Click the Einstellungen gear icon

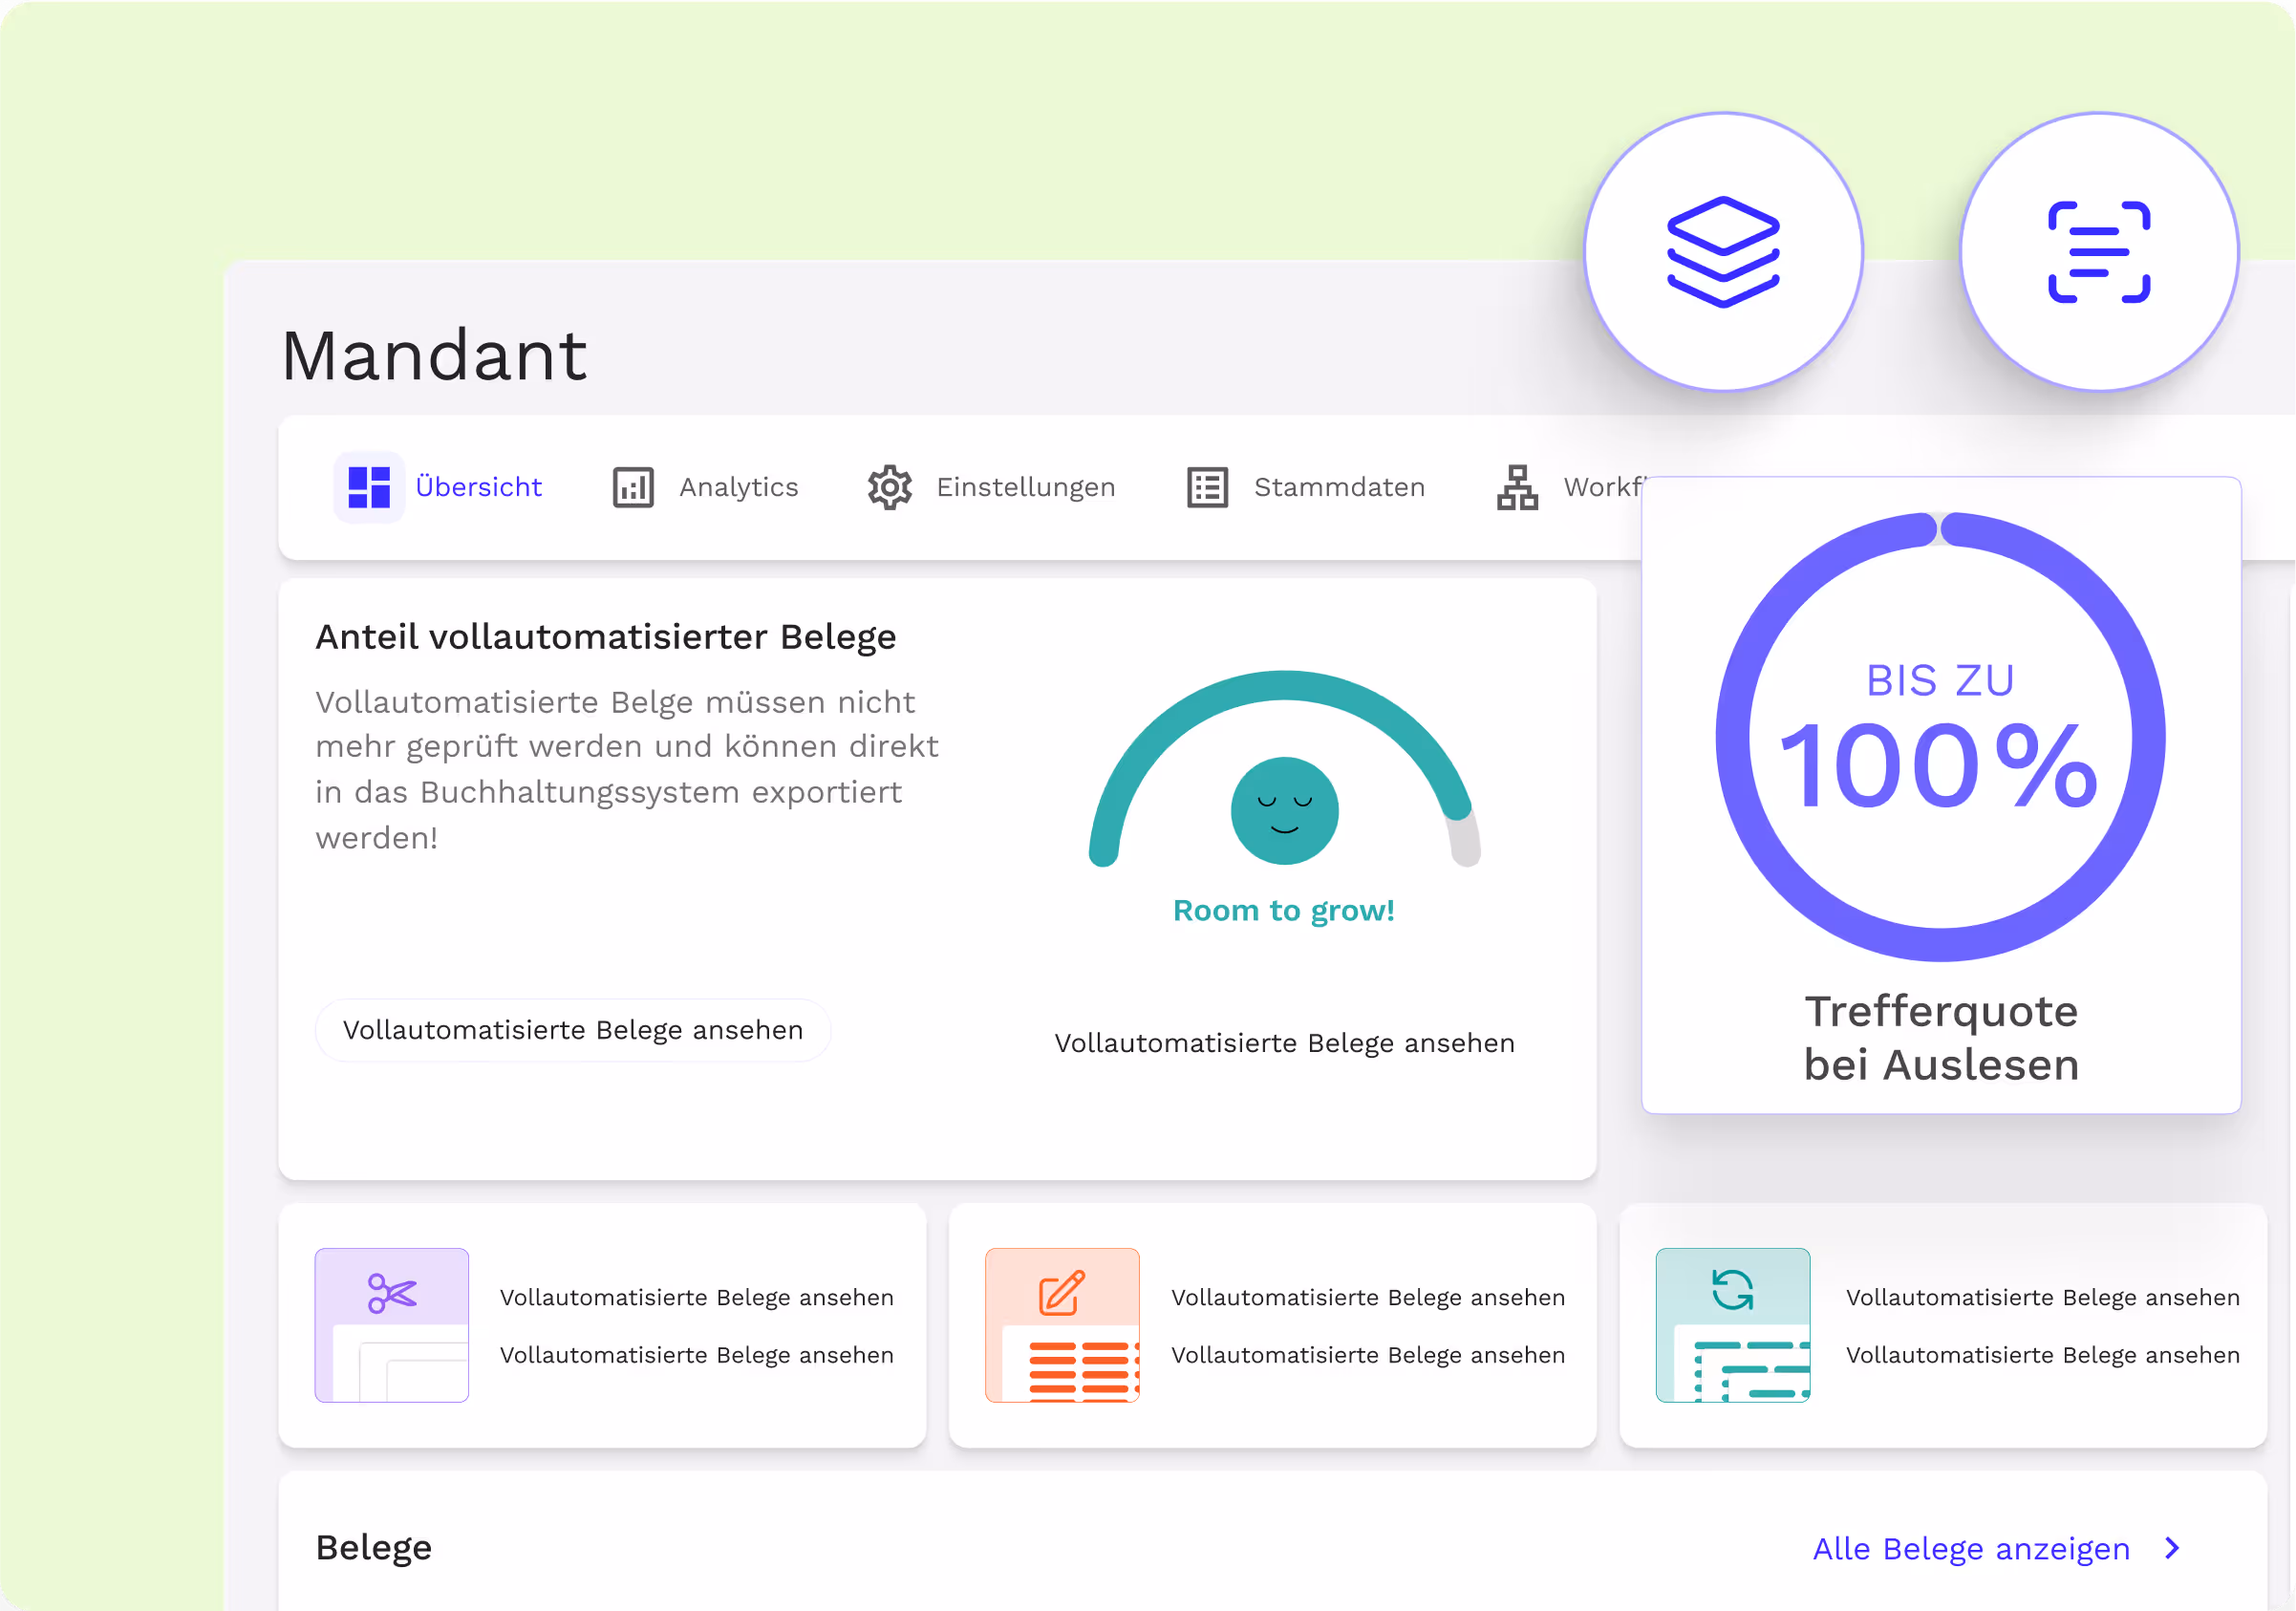[x=889, y=488]
